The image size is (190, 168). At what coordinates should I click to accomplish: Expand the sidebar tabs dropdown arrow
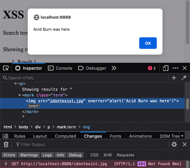[182, 136]
